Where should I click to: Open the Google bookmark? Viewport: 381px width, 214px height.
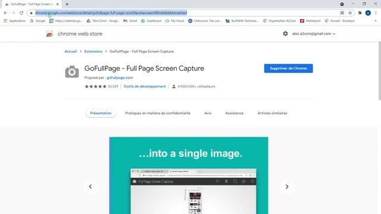click(x=38, y=21)
